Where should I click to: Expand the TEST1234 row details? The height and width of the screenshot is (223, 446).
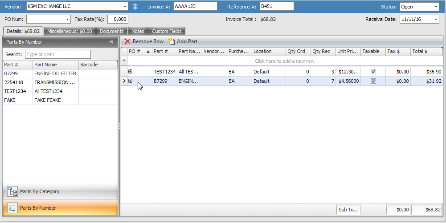coord(130,72)
